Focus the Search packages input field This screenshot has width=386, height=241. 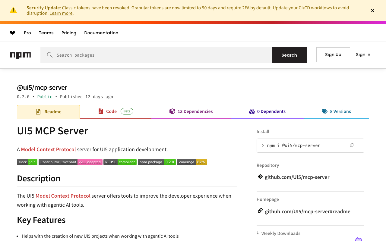click(156, 55)
